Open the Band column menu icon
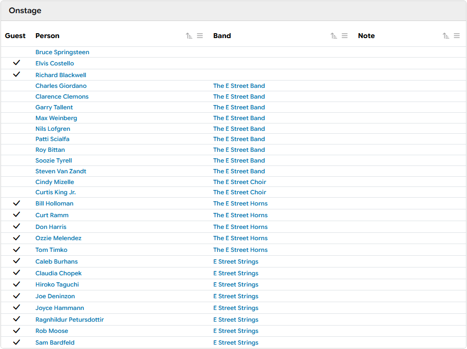Image resolution: width=467 pixels, height=349 pixels. tap(345, 36)
